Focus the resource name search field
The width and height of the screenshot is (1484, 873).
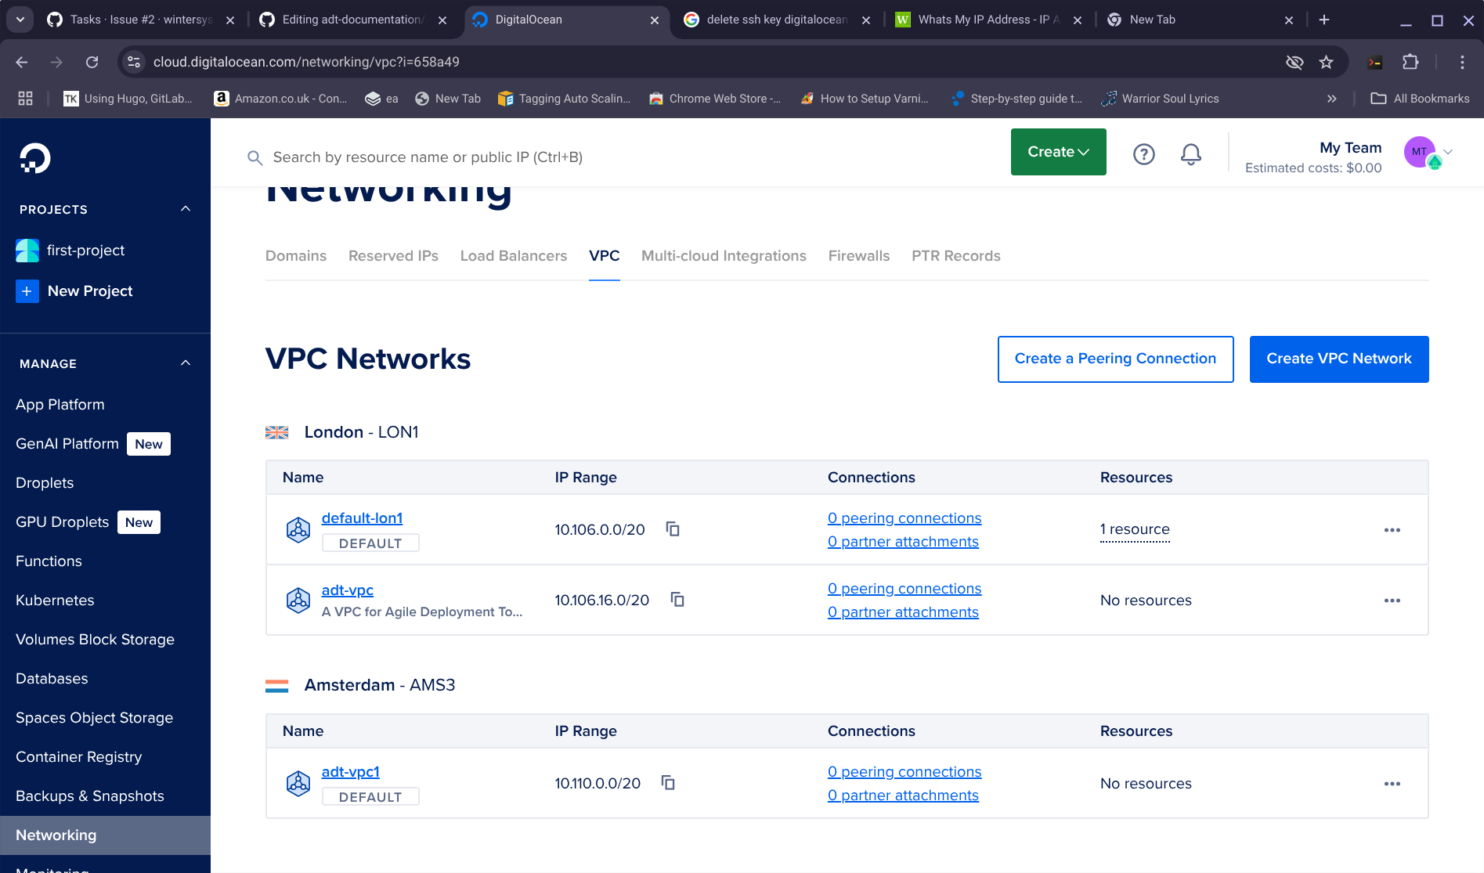tap(427, 157)
